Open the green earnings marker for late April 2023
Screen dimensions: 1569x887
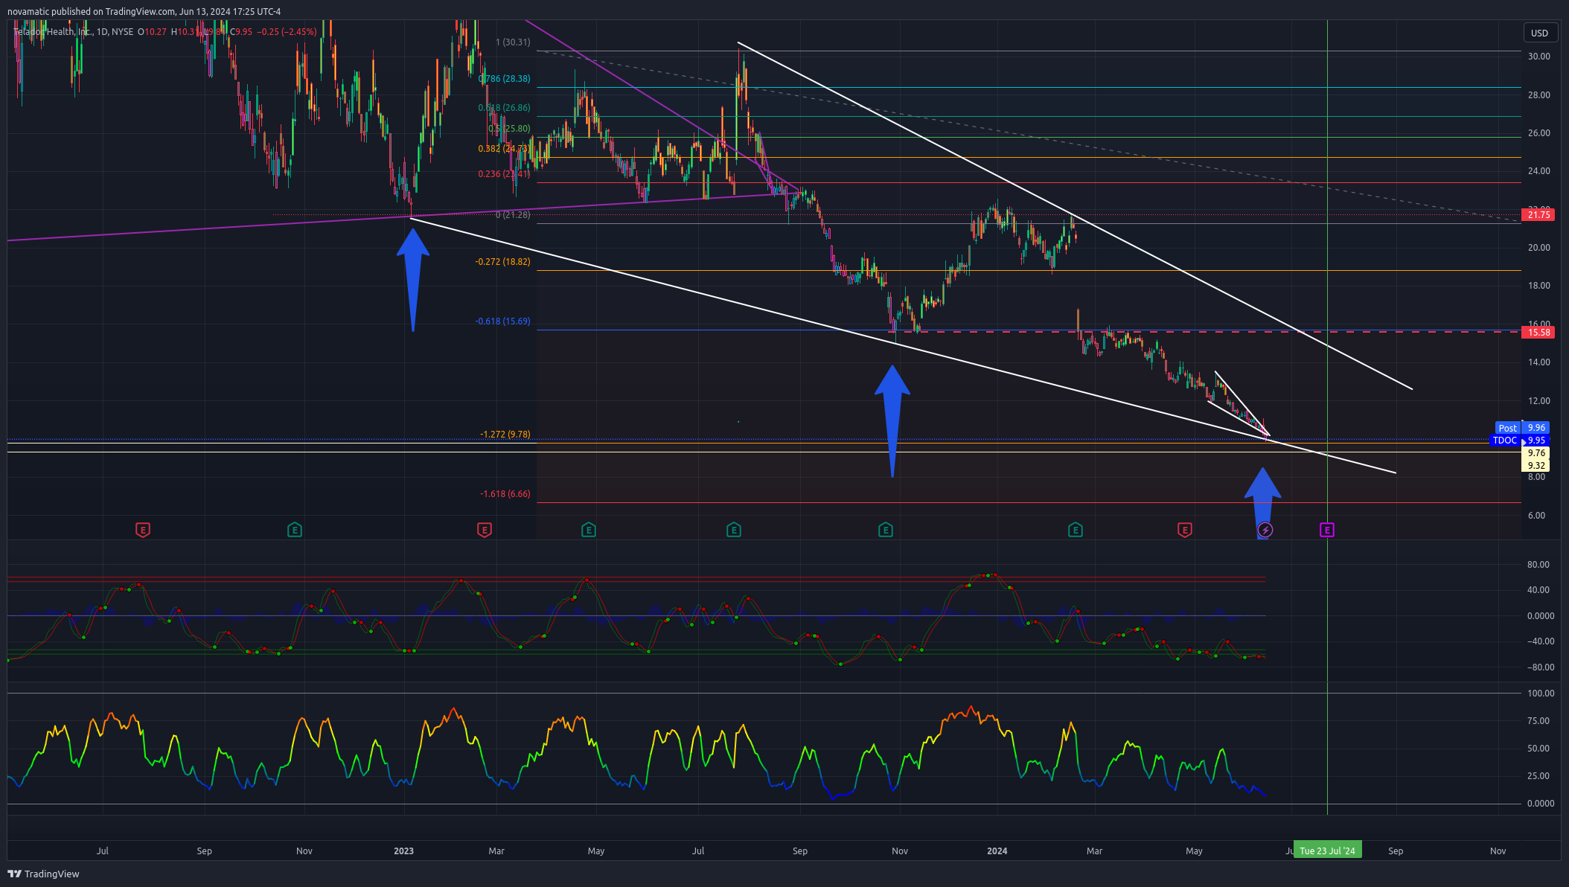tap(589, 530)
